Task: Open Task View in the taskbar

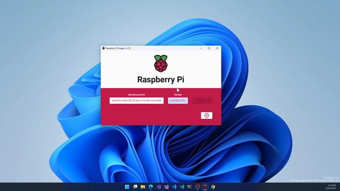Action: pyautogui.click(x=135, y=187)
